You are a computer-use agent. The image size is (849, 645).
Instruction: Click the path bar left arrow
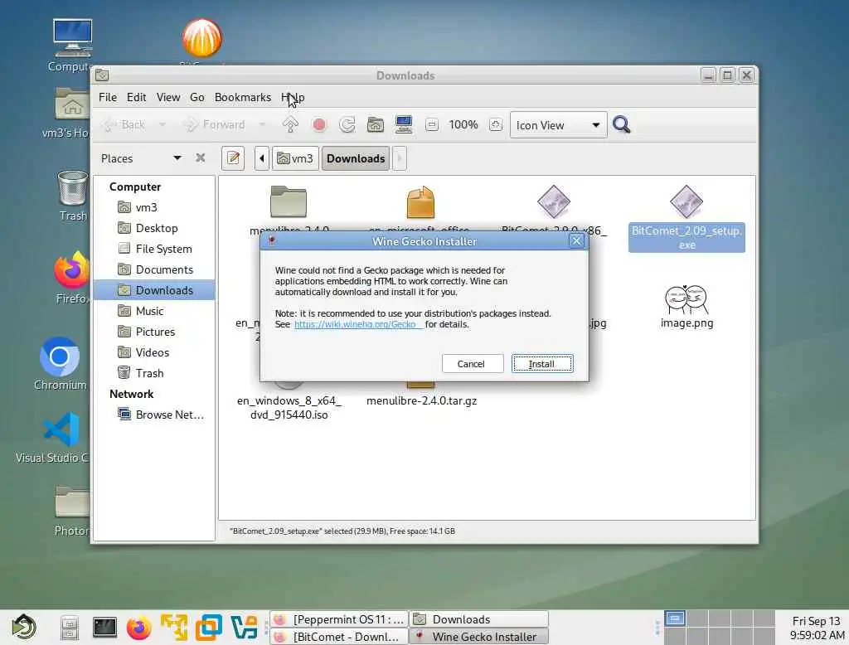pyautogui.click(x=261, y=158)
